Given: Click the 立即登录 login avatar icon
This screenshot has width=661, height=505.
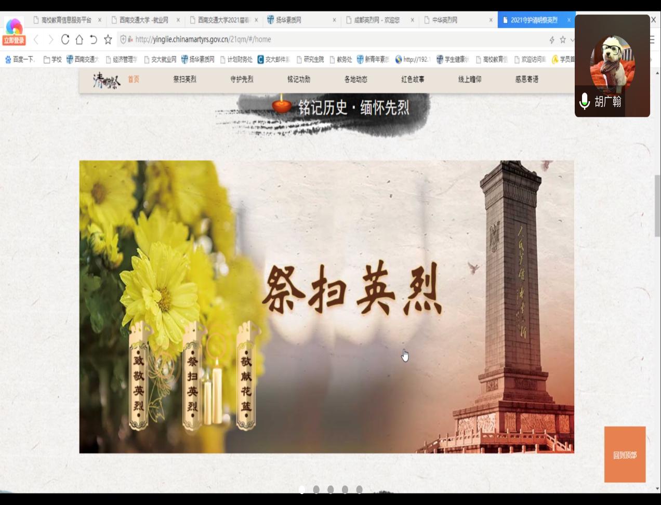Looking at the screenshot, I should click(14, 31).
